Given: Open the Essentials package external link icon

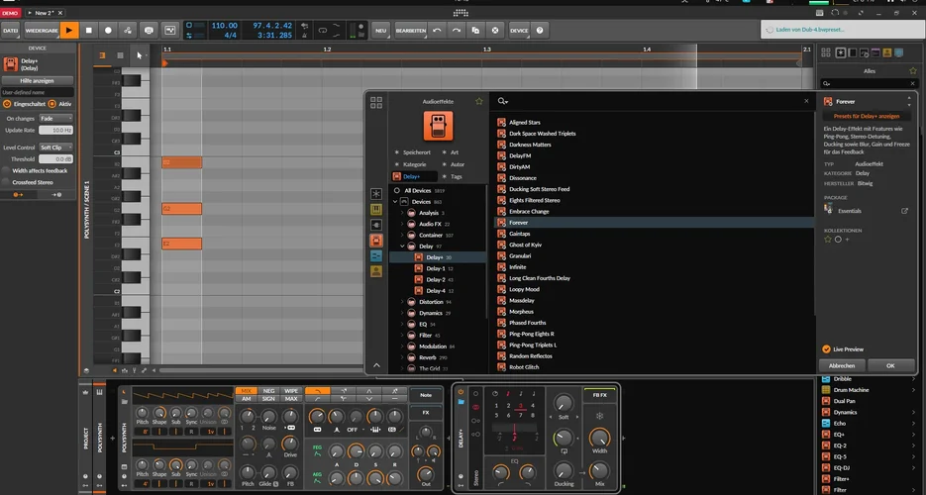Looking at the screenshot, I should point(903,211).
